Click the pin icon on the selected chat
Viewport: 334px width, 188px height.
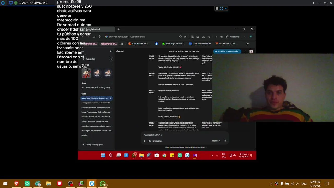tap(110, 98)
